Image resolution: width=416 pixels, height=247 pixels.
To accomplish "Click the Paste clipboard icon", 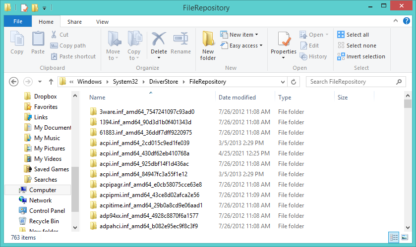I will coord(38,39).
